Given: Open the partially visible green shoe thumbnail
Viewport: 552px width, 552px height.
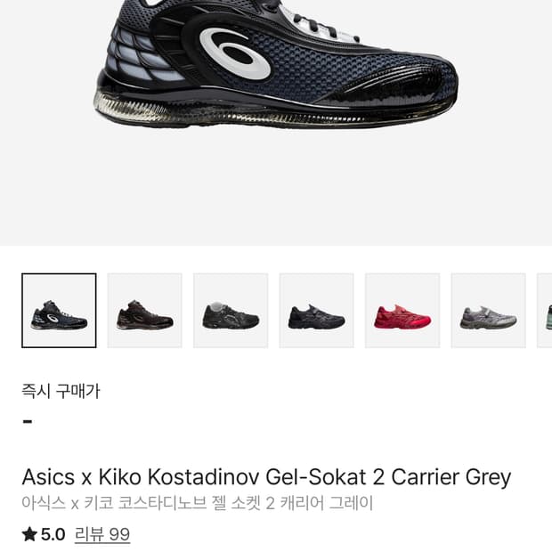Looking at the screenshot, I should coord(545,310).
